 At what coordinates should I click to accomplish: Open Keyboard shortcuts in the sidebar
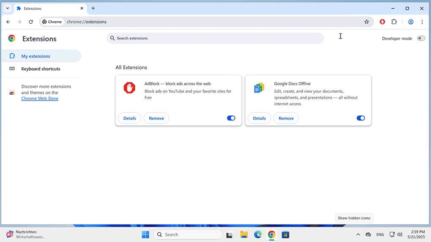point(41,69)
